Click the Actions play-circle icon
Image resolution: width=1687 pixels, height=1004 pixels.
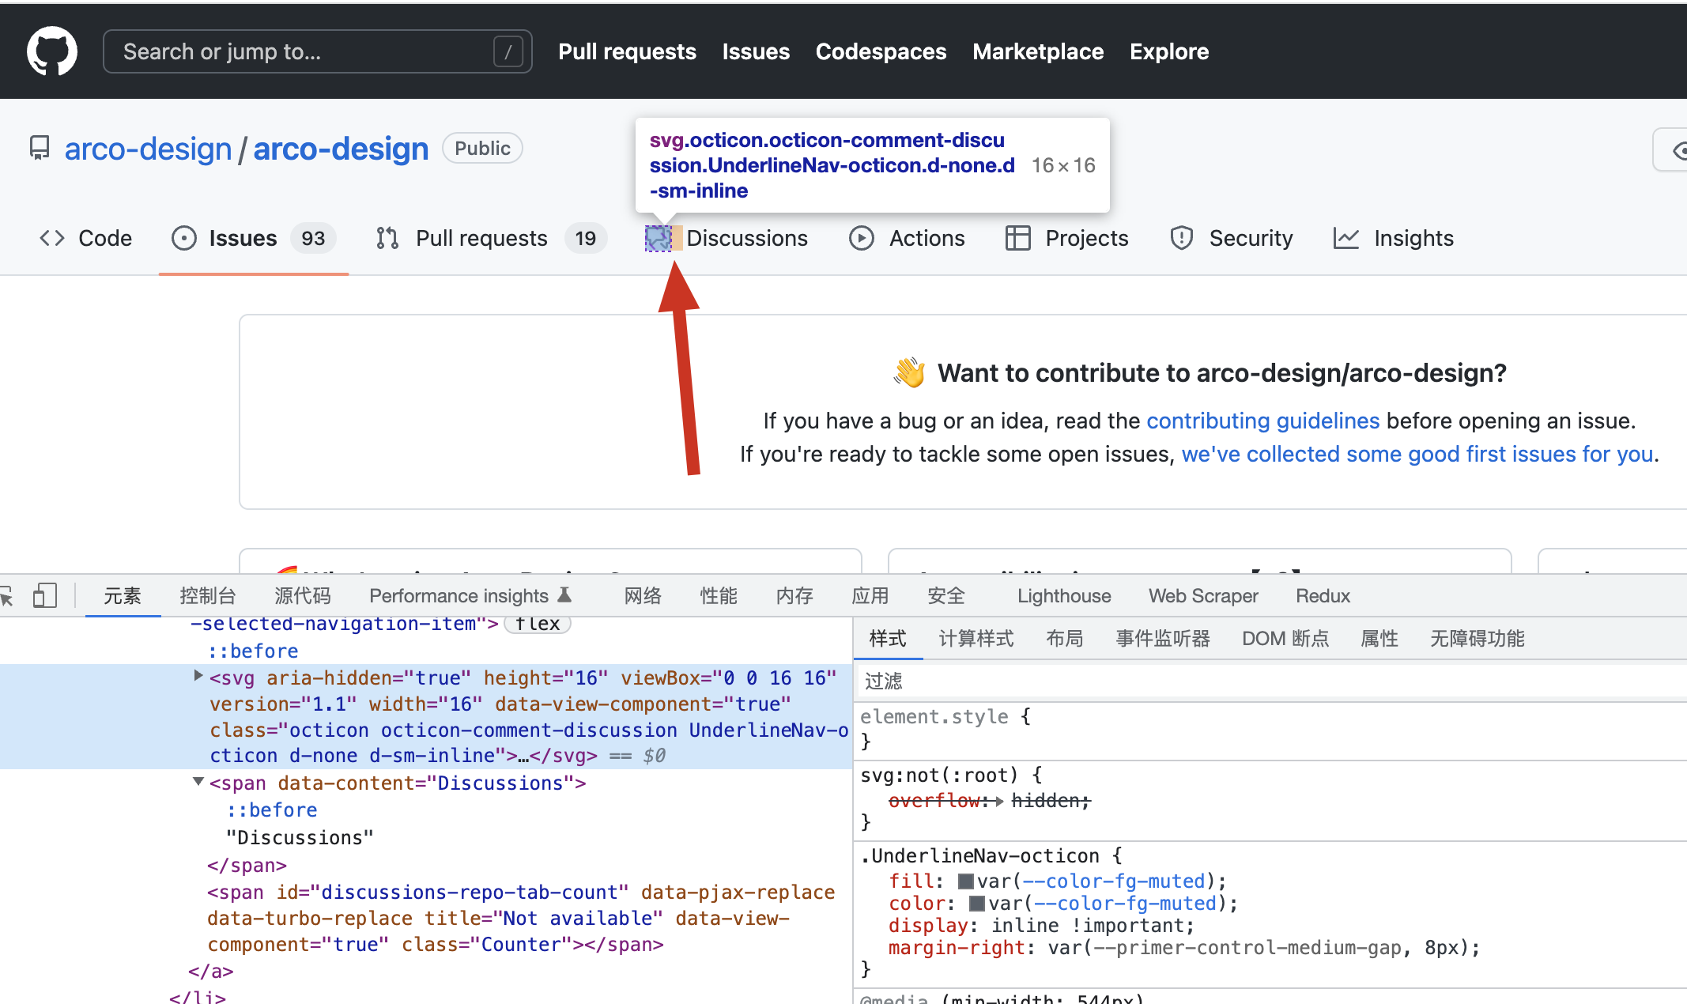tap(861, 238)
